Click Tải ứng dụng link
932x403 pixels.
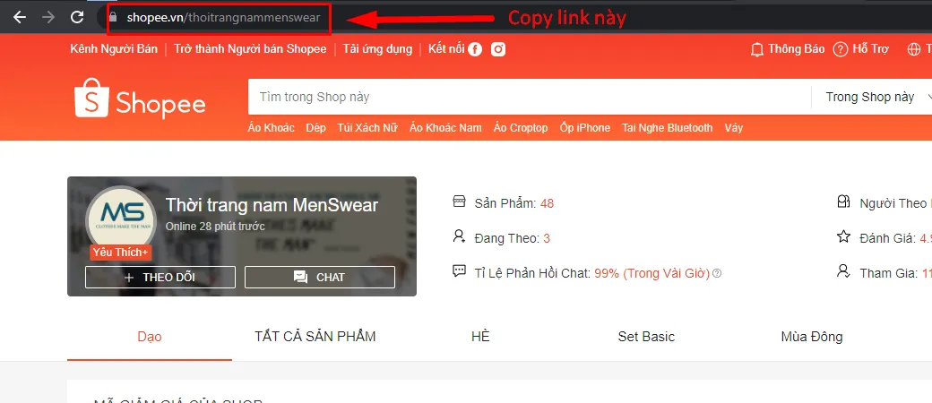(x=377, y=48)
